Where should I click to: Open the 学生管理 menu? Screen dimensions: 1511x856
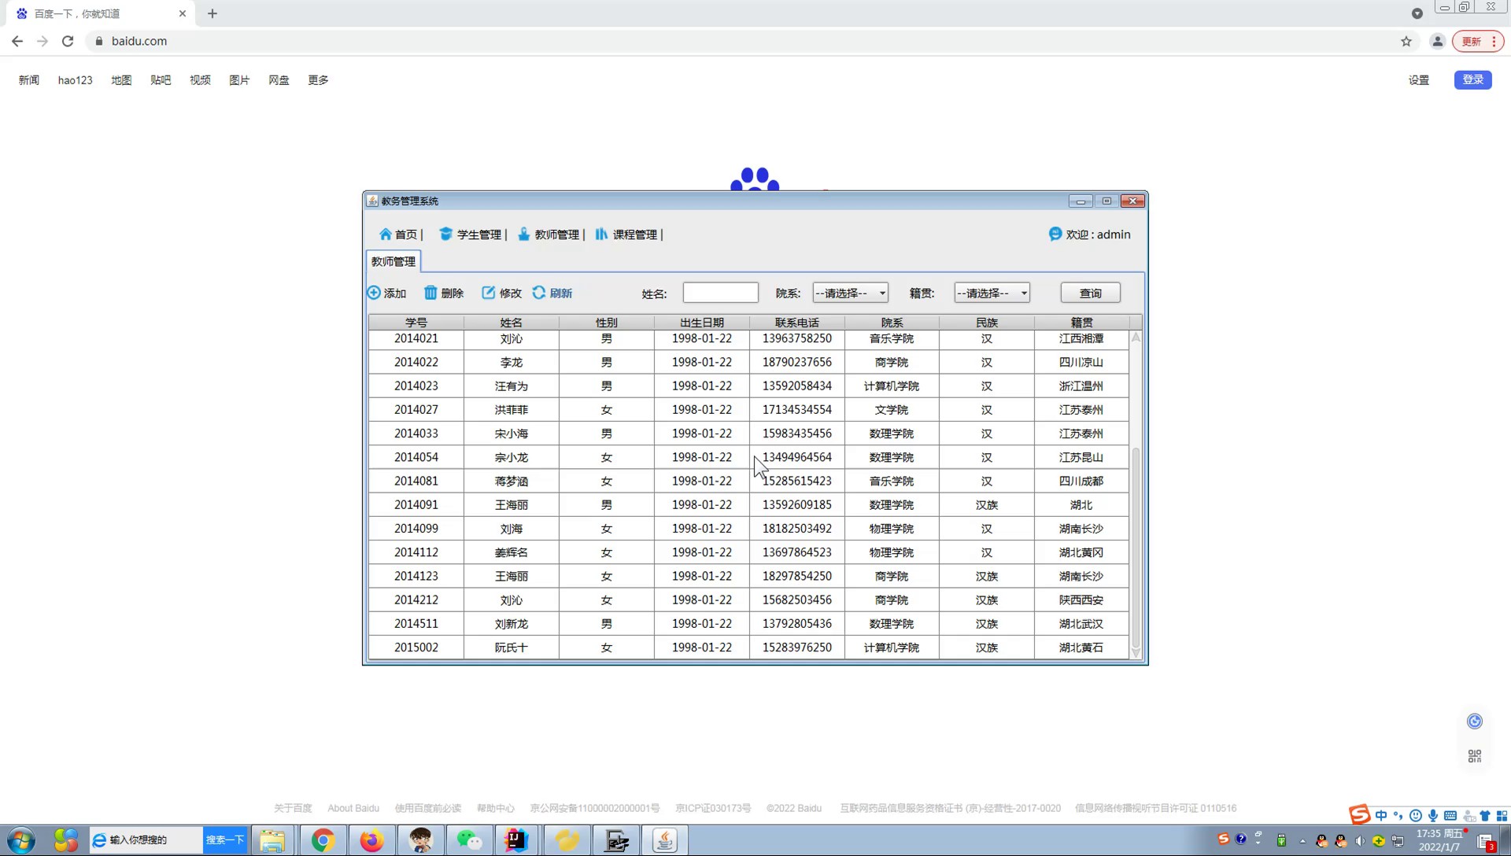click(471, 234)
